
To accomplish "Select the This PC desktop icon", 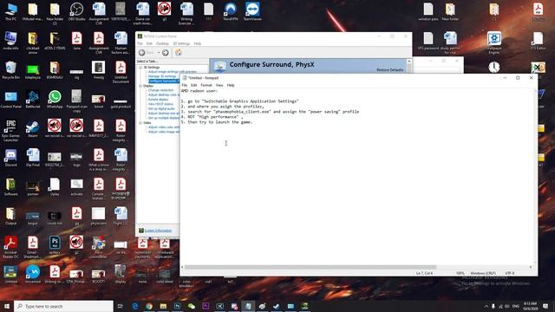I will (10, 11).
